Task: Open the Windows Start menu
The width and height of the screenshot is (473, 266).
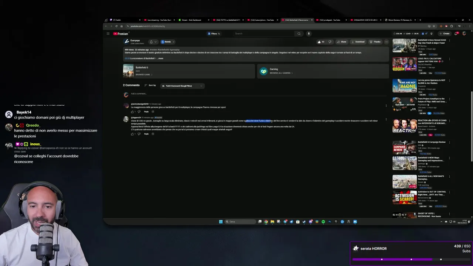Action: tap(221, 222)
